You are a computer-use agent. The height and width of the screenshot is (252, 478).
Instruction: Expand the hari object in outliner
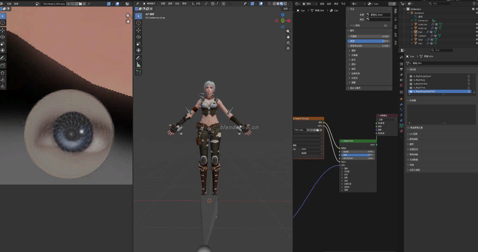[x=412, y=44]
